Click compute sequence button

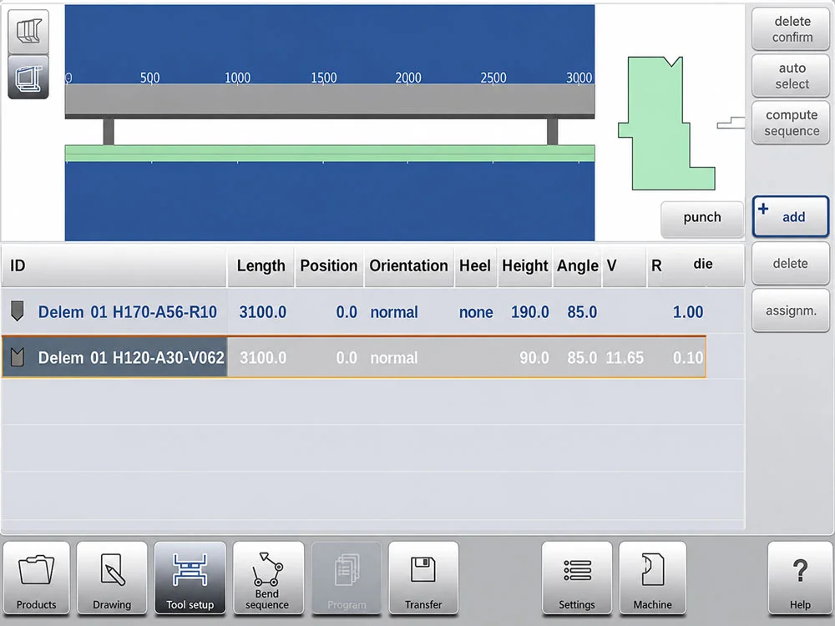coord(791,123)
